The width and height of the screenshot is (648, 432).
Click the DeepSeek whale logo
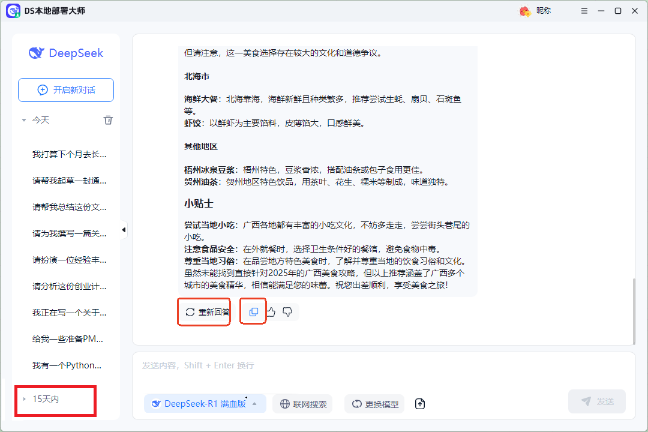(x=37, y=53)
